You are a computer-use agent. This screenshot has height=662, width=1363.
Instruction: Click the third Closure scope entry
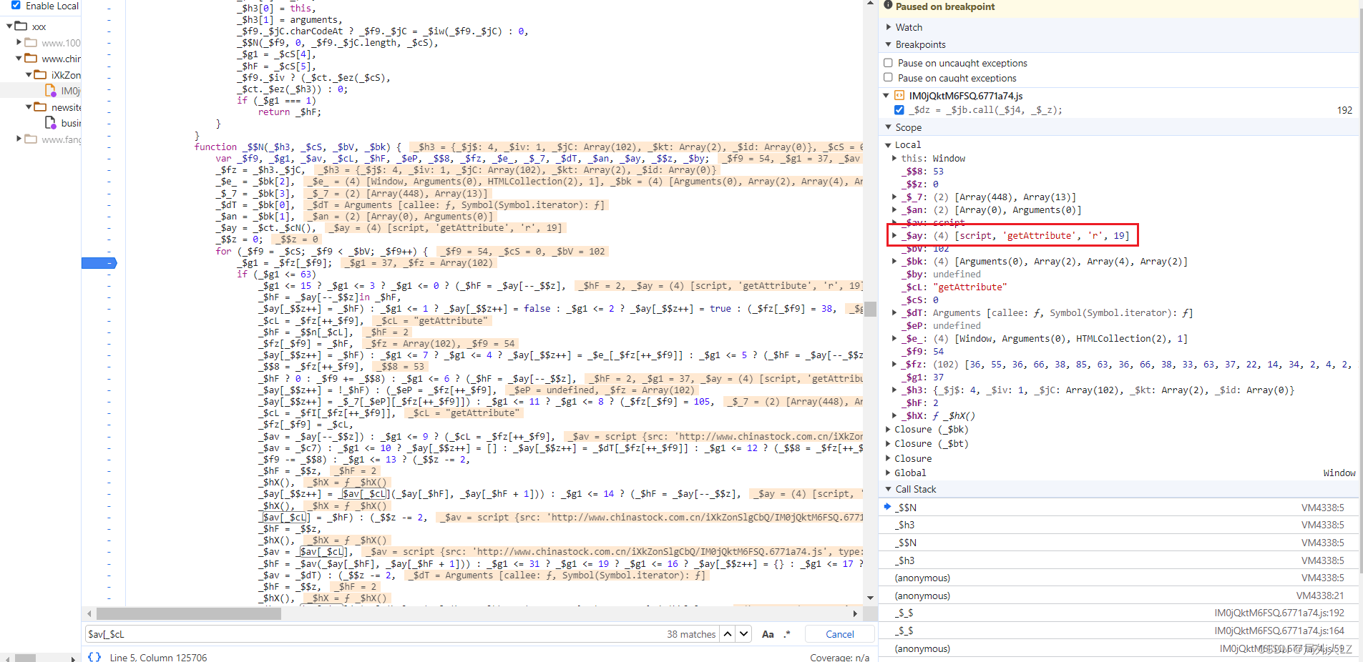click(x=913, y=458)
